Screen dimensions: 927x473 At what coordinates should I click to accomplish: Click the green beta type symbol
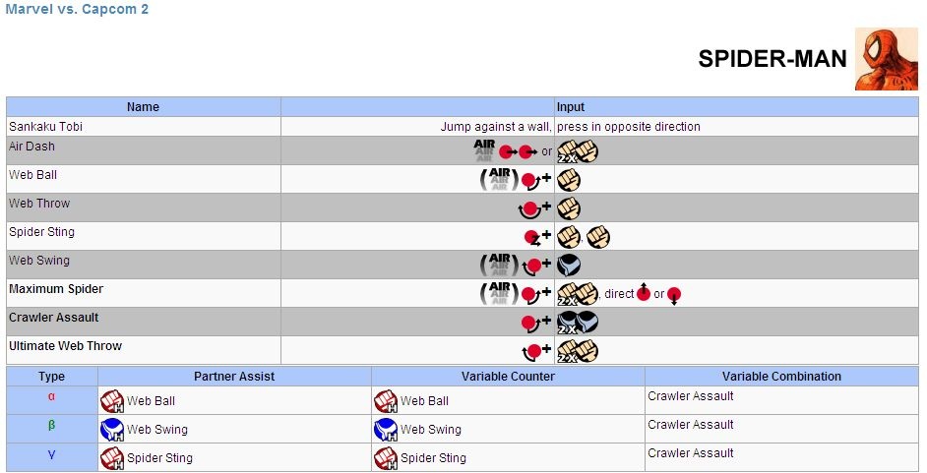(51, 425)
